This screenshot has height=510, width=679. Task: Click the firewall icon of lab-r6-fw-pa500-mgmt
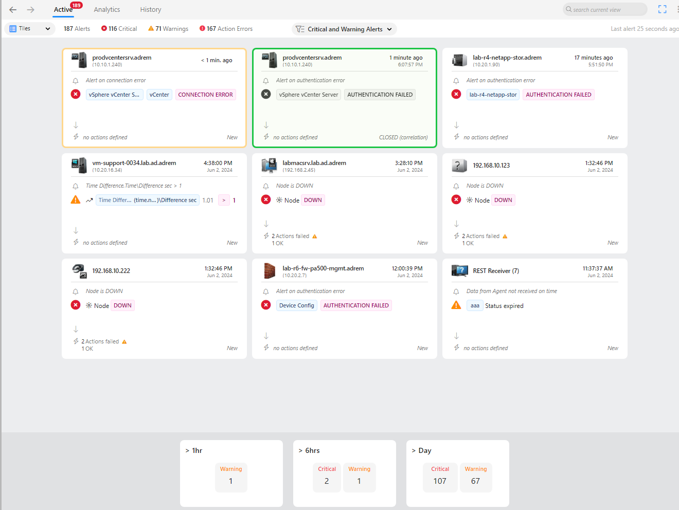[269, 271]
